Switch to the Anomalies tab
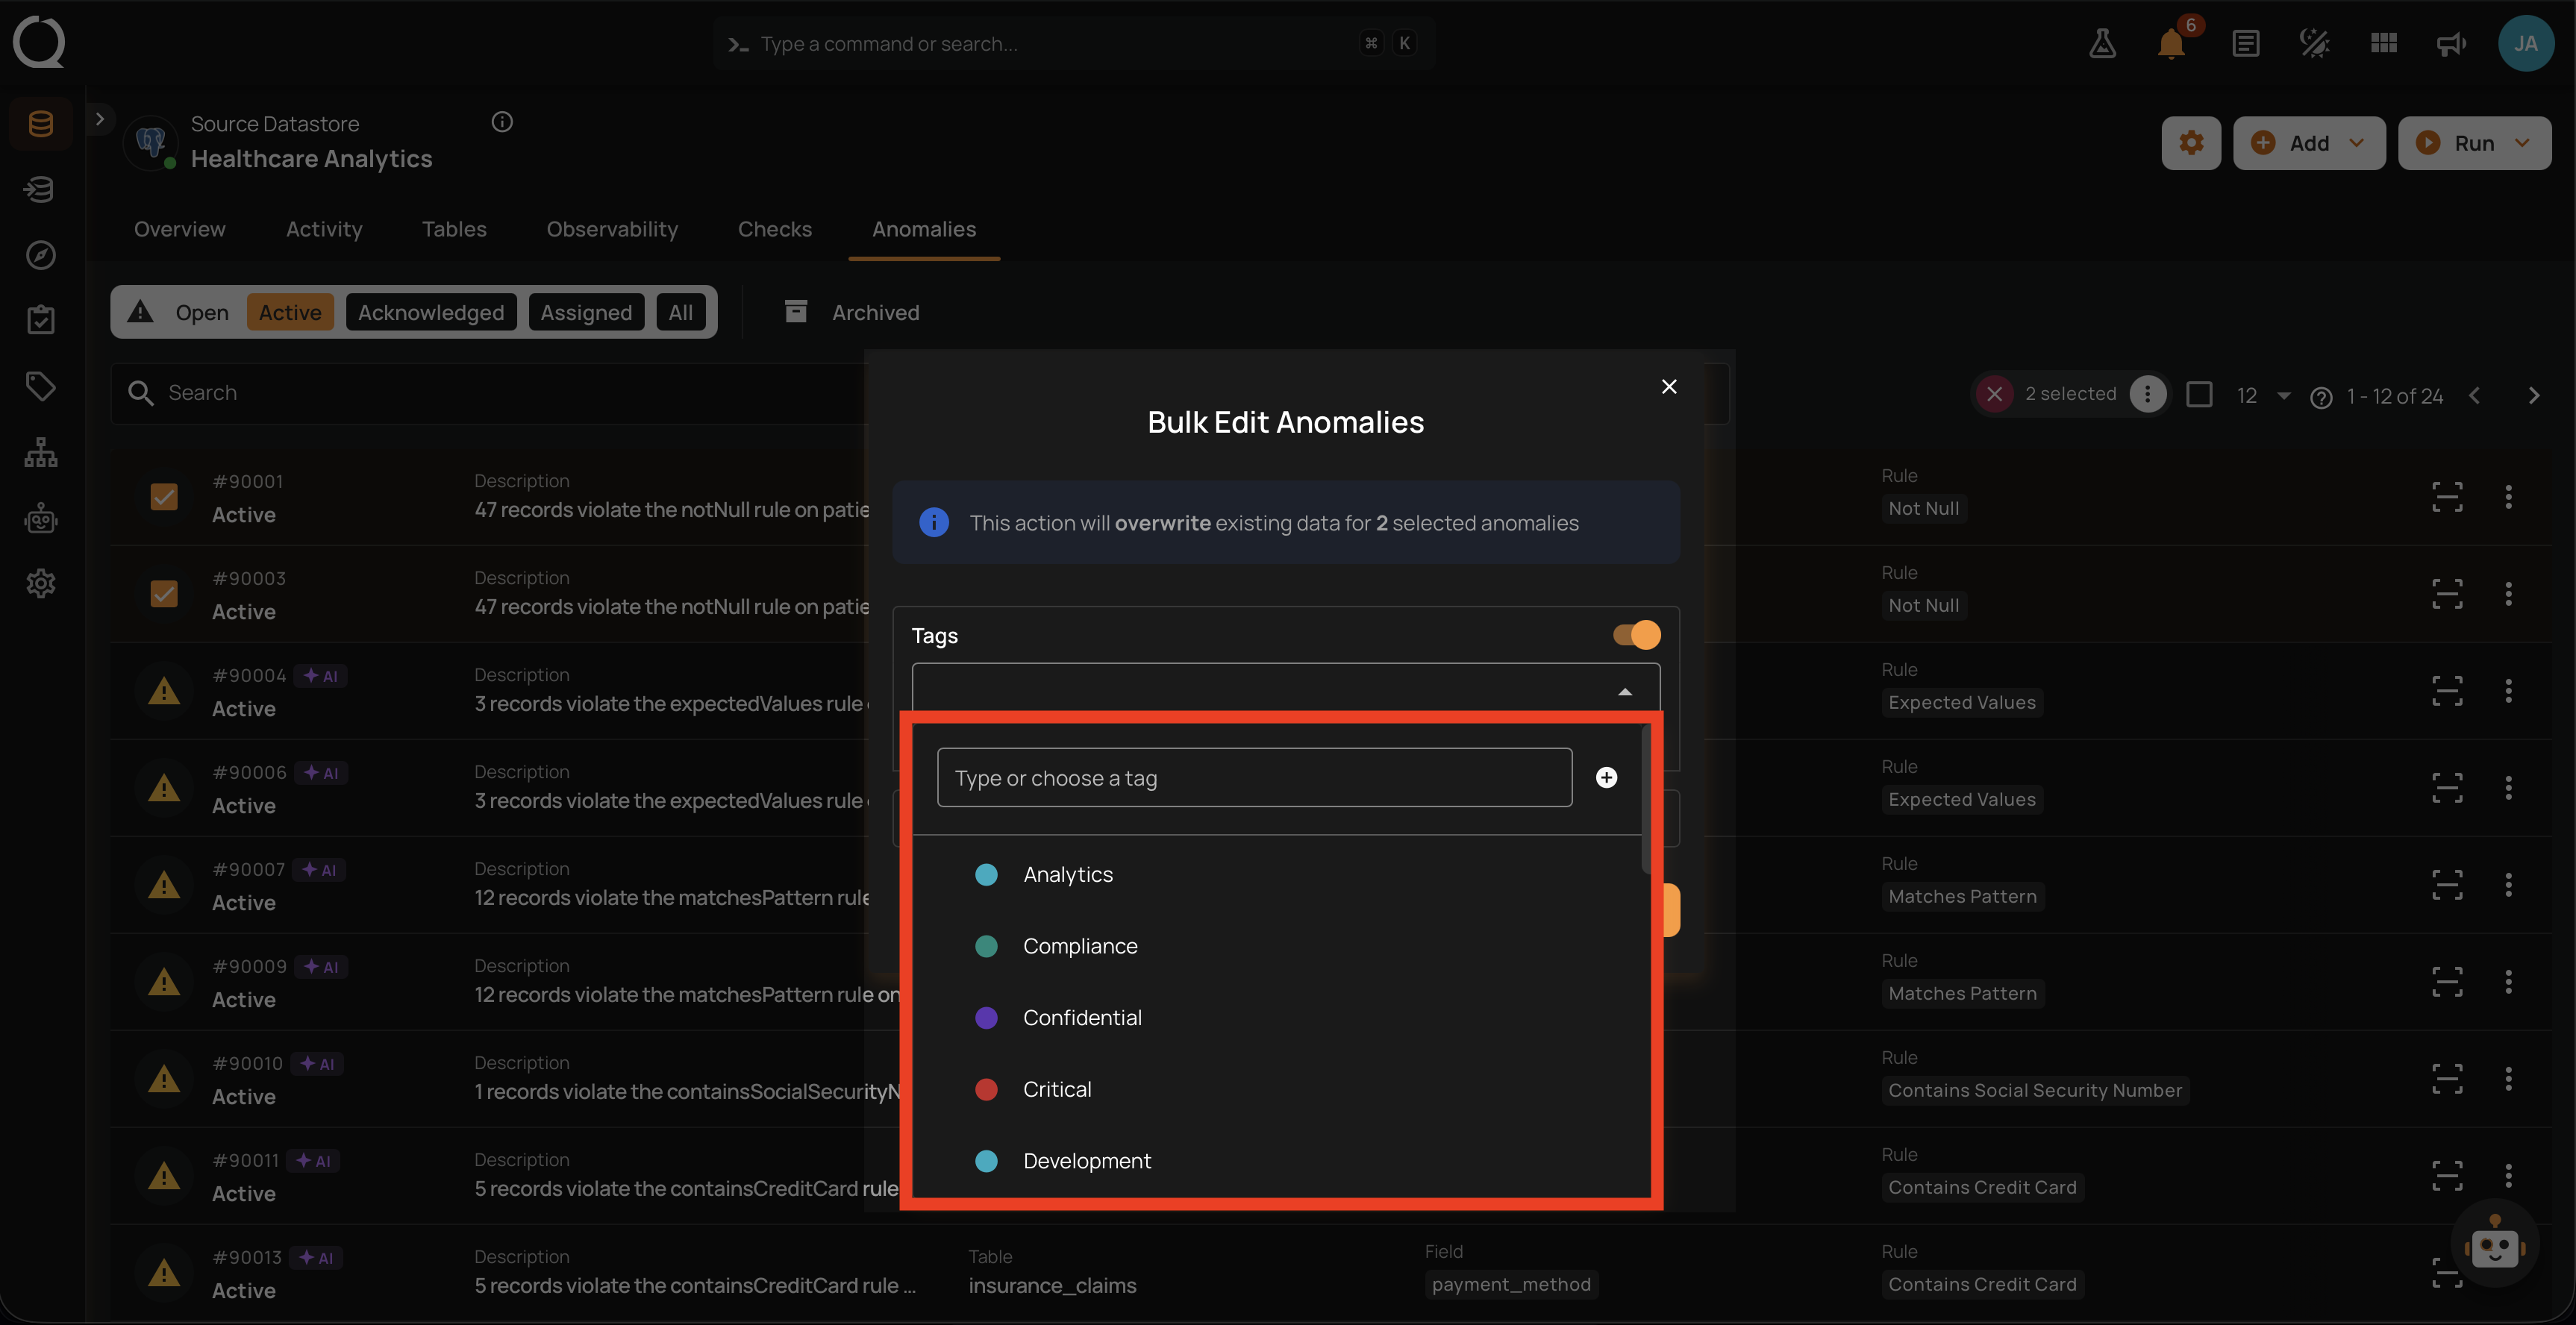This screenshot has width=2576, height=1325. [x=924, y=229]
